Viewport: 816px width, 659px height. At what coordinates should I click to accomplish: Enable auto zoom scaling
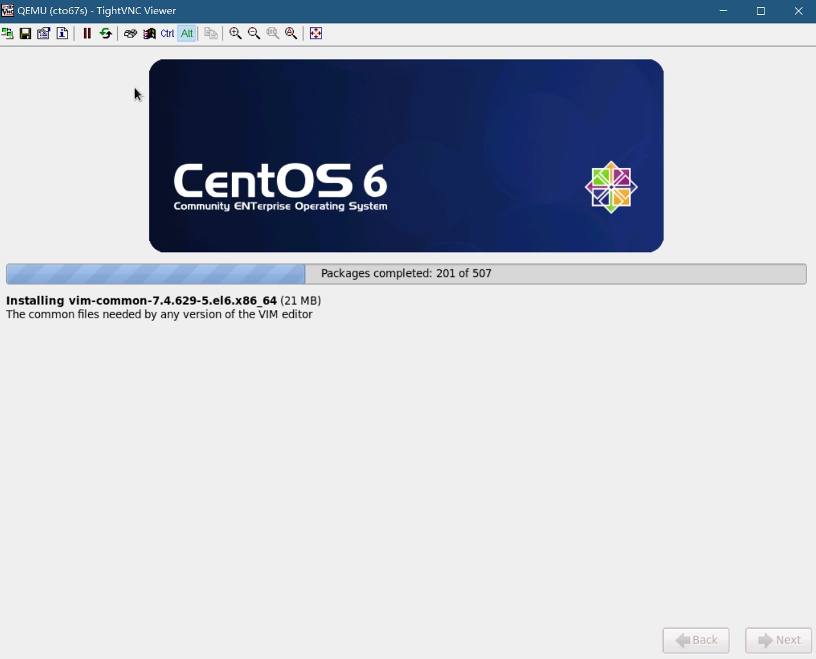point(291,33)
